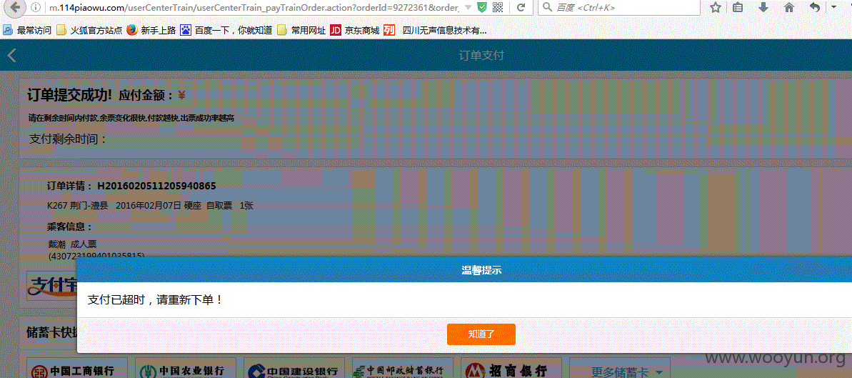
Task: Click train info K267 荆门-澧县
Action: pos(78,206)
